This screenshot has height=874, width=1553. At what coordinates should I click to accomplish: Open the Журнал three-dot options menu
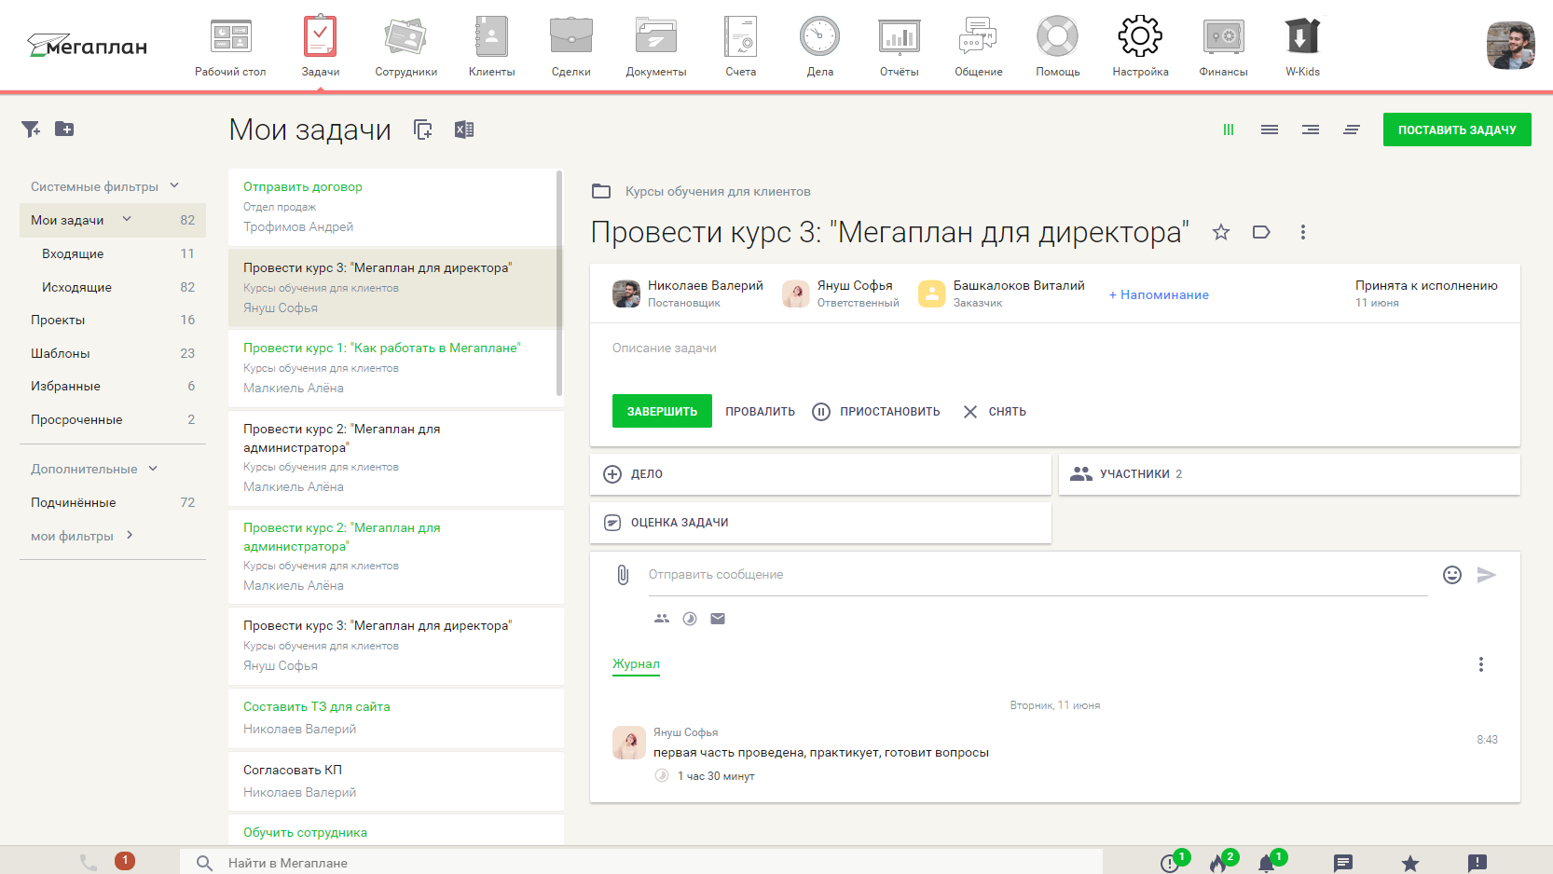coord(1481,664)
